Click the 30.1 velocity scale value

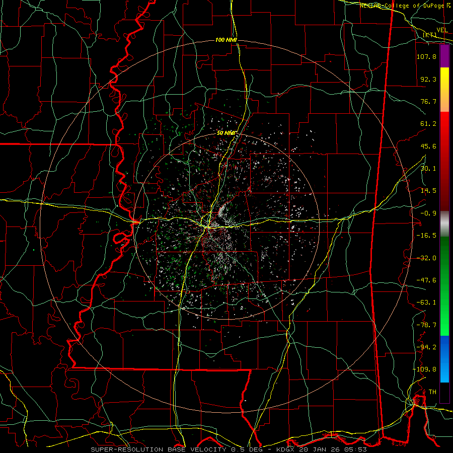point(428,169)
